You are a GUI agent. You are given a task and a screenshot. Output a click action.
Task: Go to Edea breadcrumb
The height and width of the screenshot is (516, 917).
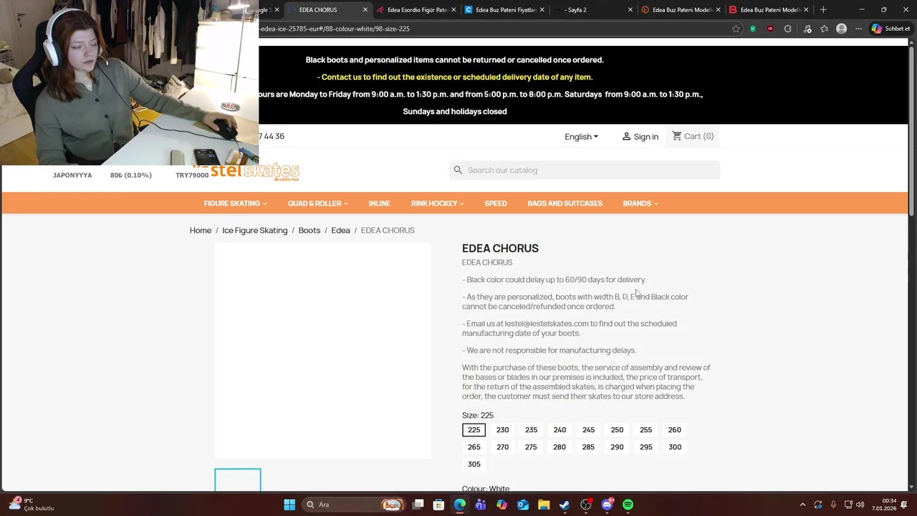(340, 230)
